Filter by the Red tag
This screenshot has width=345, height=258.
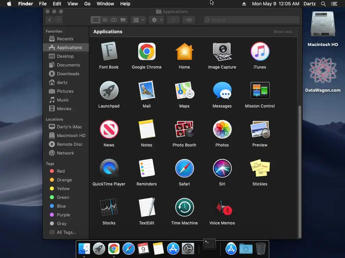pyautogui.click(x=66, y=171)
